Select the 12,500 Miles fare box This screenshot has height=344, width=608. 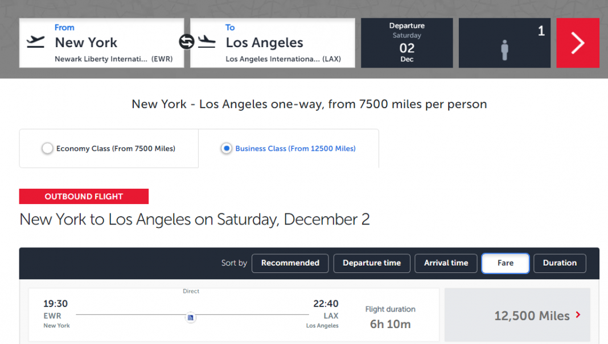click(x=517, y=316)
